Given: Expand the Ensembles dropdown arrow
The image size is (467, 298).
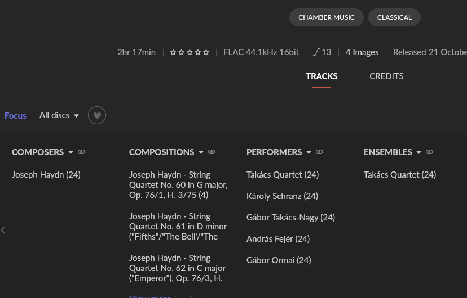Looking at the screenshot, I should [418, 152].
